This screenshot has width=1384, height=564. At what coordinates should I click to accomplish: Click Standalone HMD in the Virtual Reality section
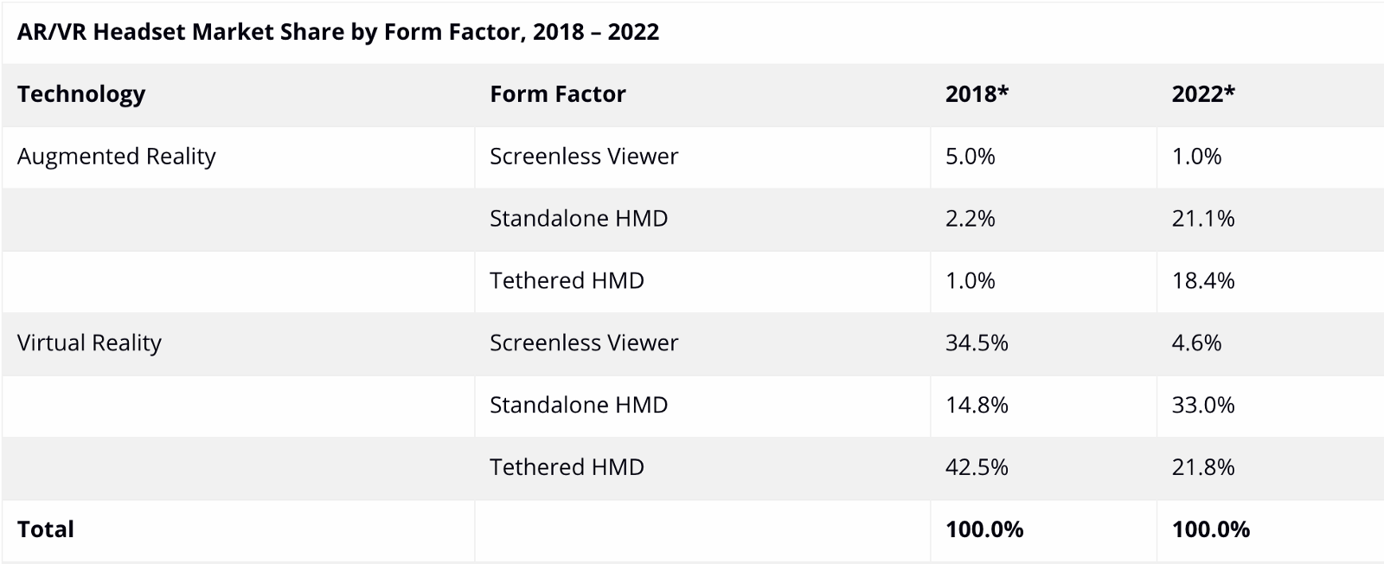point(578,406)
